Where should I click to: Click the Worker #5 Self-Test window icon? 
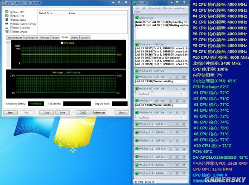pyautogui.click(x=137, y=77)
